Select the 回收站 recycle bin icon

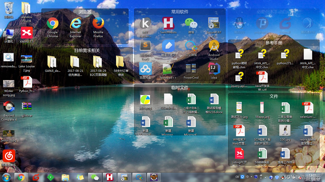[9, 8]
